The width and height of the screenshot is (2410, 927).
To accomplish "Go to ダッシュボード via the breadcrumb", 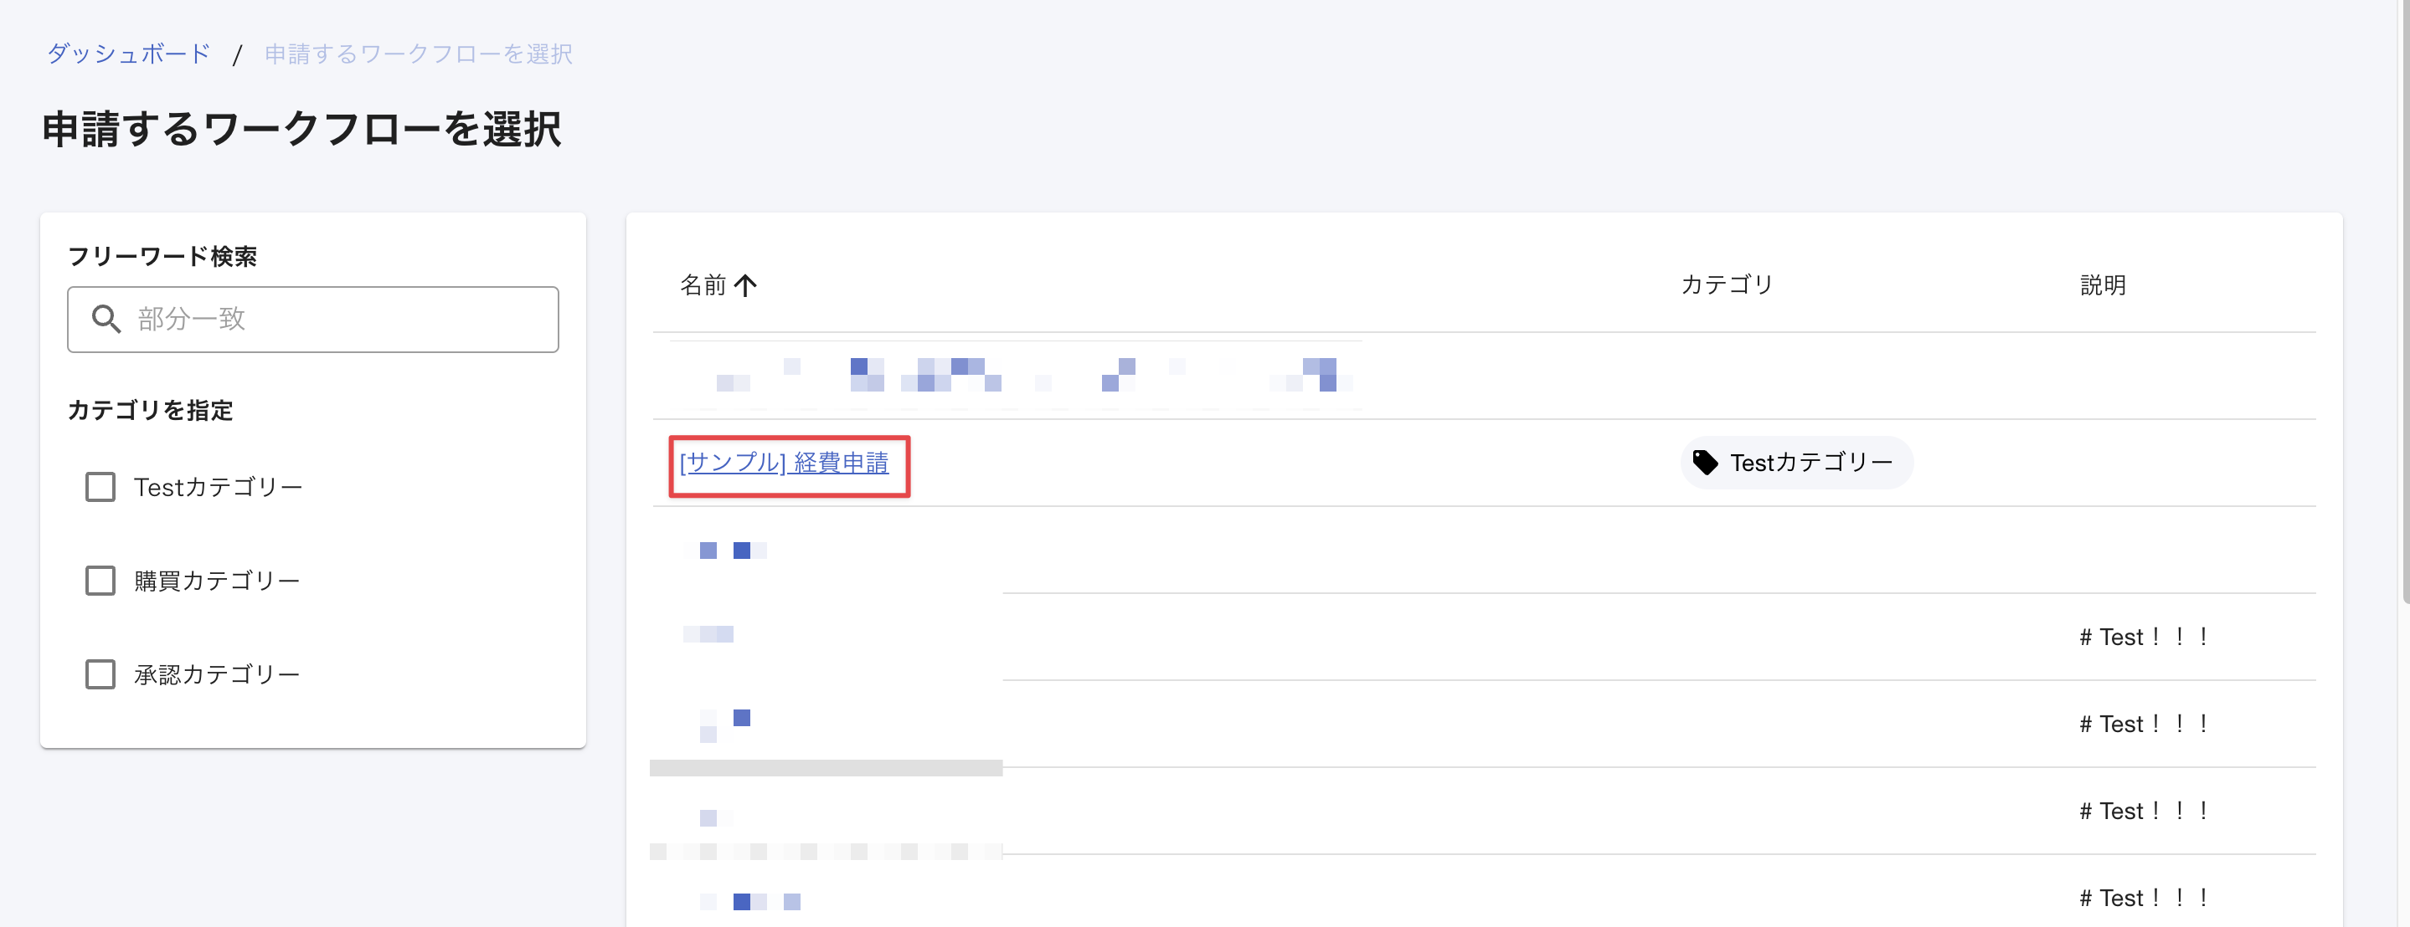I will click(x=128, y=54).
